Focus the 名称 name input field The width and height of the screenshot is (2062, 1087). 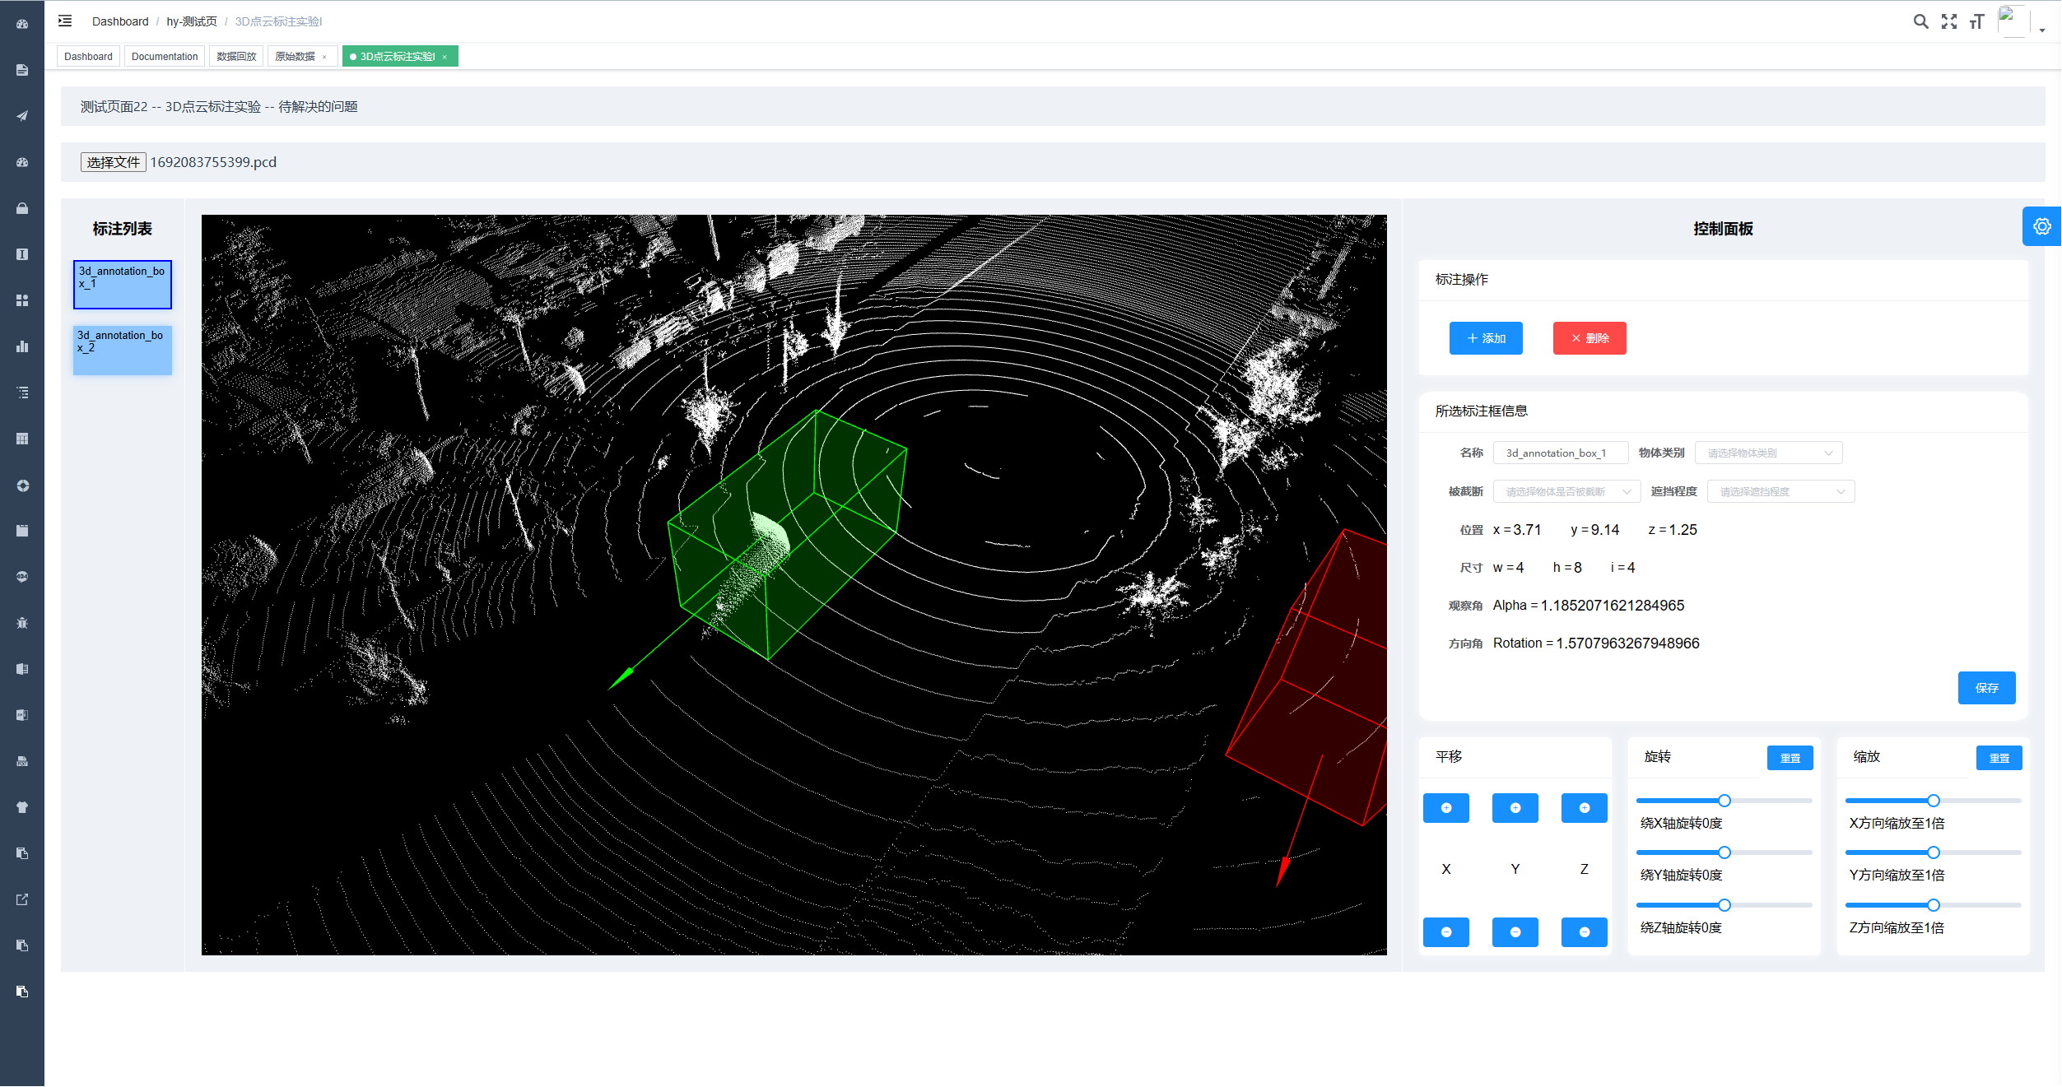pyautogui.click(x=1560, y=453)
